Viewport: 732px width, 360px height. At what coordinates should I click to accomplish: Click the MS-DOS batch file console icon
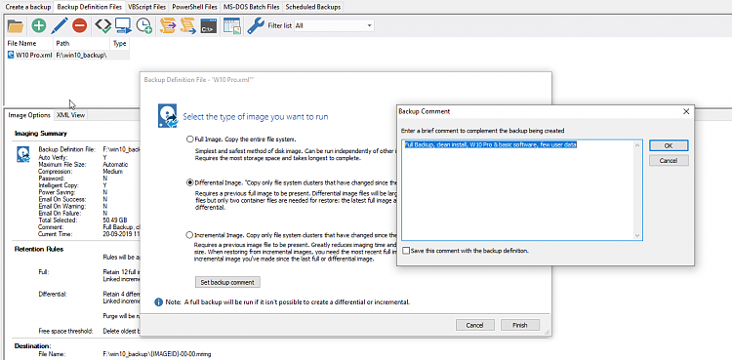pos(208,25)
